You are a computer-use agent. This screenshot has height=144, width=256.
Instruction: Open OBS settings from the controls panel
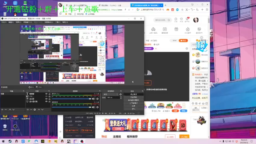coord(133,106)
